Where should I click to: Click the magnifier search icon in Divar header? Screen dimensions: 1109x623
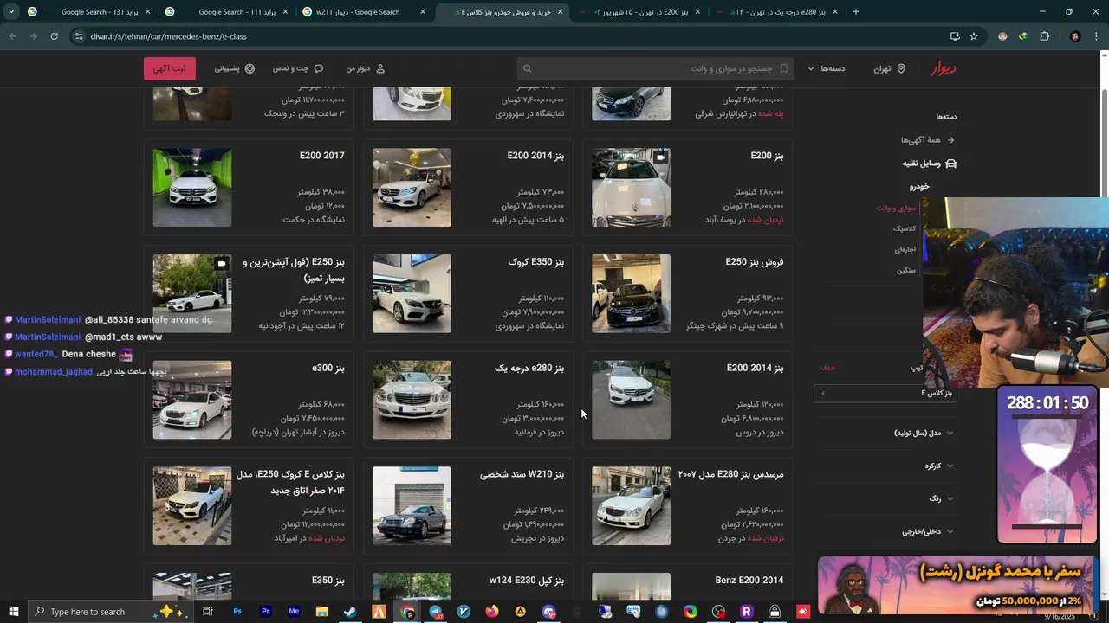tap(527, 68)
